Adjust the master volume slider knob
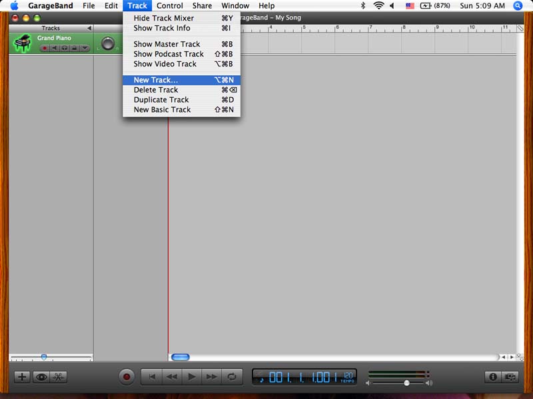Screen dimensions: 533x399 pyautogui.click(x=406, y=383)
